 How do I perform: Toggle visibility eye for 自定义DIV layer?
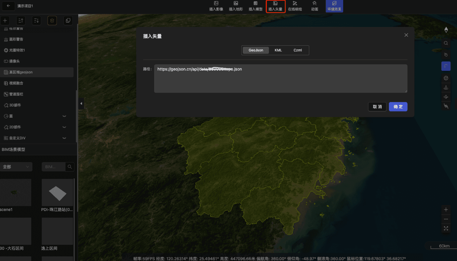(x=64, y=138)
